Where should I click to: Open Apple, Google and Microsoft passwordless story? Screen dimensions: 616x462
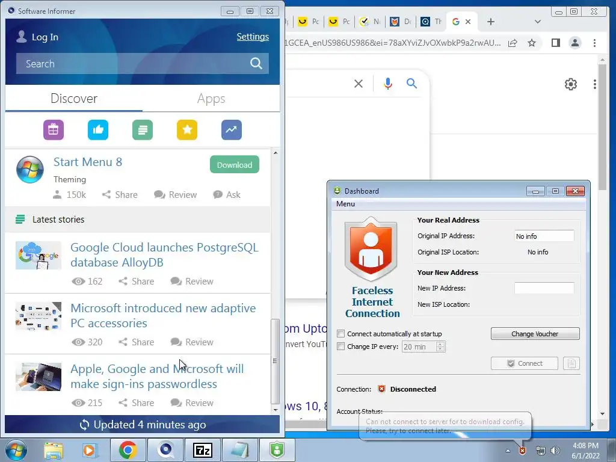(x=157, y=377)
